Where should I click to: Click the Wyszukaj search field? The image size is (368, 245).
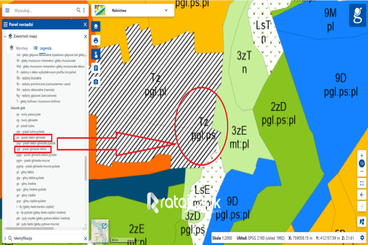44,10
